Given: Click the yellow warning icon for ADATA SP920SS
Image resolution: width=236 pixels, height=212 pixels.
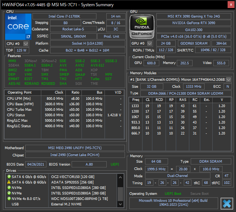Looking at the screenshot, I should click(x=9, y=182).
